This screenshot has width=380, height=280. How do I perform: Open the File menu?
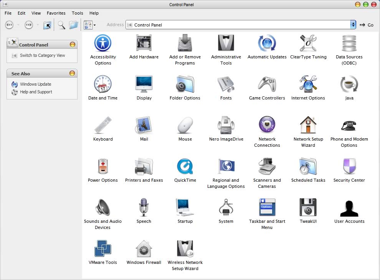click(8, 13)
